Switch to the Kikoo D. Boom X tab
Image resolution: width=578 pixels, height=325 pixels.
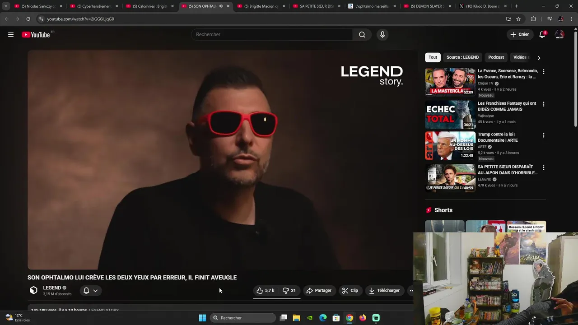point(483,6)
